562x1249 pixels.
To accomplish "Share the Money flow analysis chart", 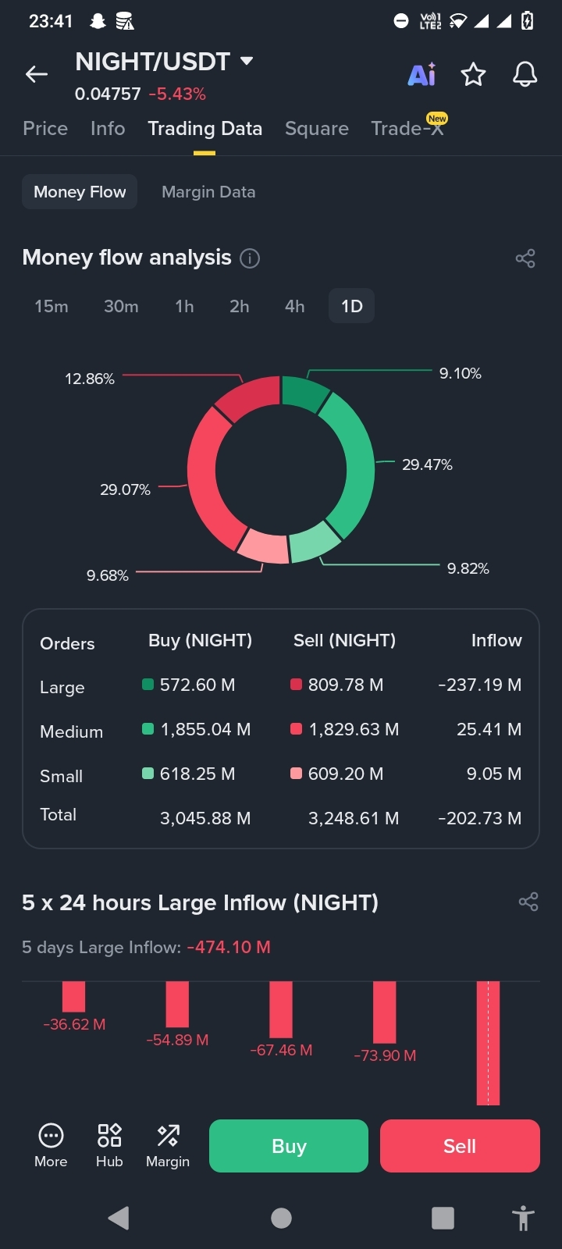I will pyautogui.click(x=525, y=258).
